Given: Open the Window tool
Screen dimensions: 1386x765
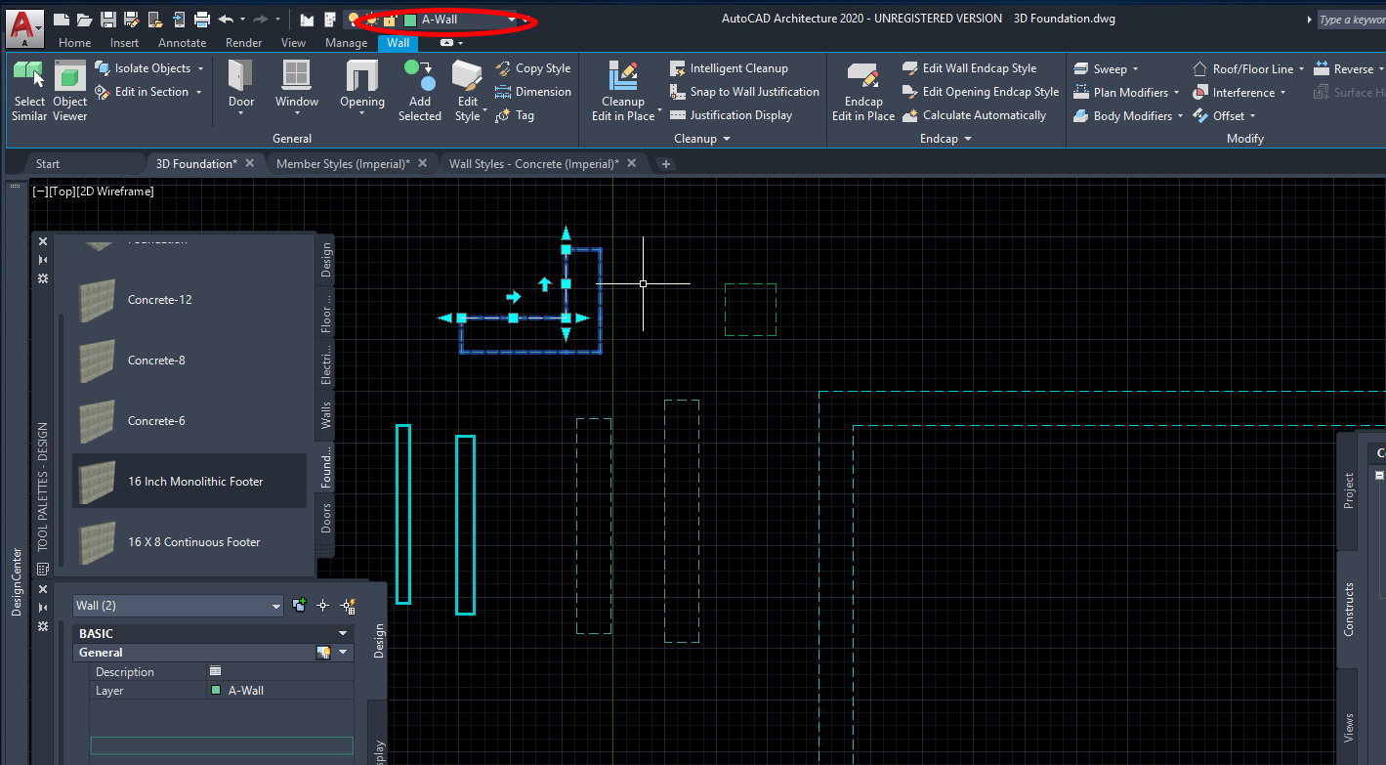Looking at the screenshot, I should 296,83.
